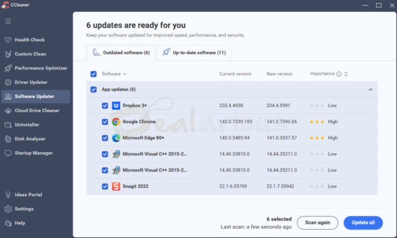Click the Importance info icon
397x238 pixels.
[339, 74]
